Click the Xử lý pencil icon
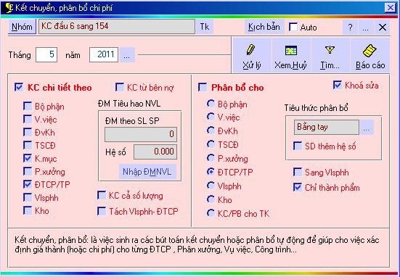400x277 pixels. point(250,50)
